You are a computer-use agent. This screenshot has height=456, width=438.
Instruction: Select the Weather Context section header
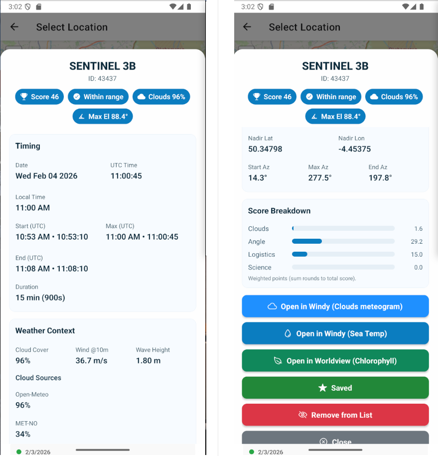coord(45,330)
